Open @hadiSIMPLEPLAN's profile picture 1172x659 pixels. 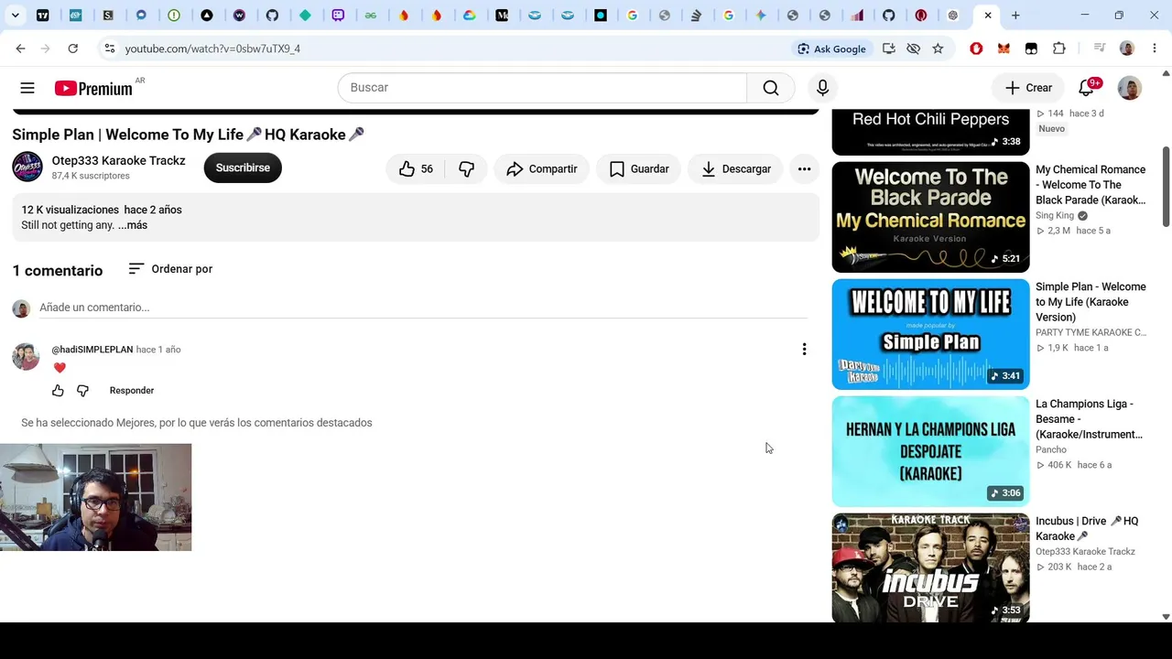pos(26,356)
